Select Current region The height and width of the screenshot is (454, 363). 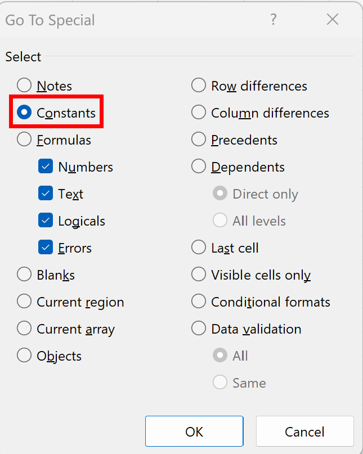click(x=24, y=302)
